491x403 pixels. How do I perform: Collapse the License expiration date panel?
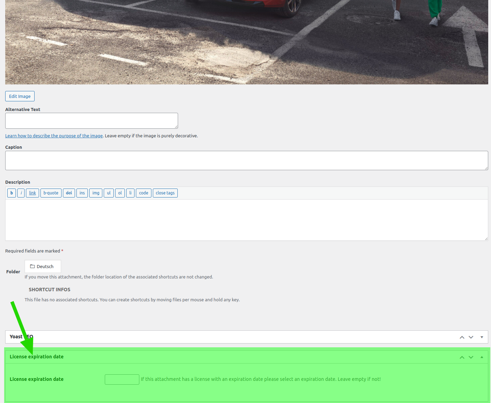pyautogui.click(x=482, y=357)
